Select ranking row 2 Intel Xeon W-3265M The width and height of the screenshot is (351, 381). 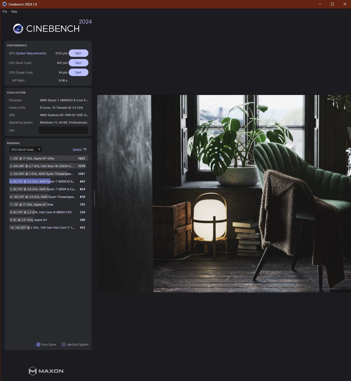[x=49, y=166]
